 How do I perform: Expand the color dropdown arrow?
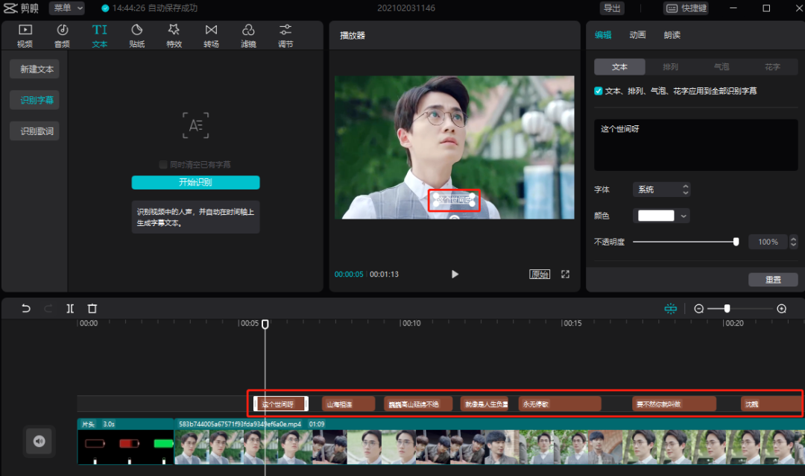coord(684,216)
